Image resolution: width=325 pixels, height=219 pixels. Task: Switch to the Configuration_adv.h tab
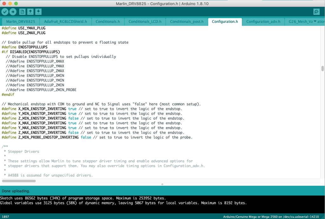coord(263,22)
